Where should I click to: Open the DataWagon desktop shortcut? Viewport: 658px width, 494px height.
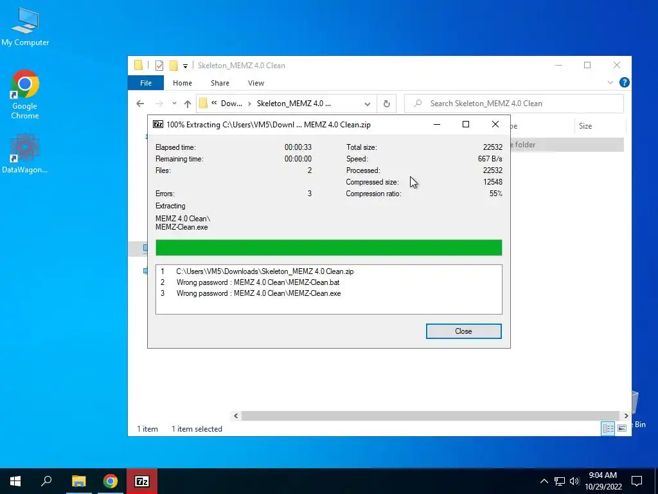(25, 154)
